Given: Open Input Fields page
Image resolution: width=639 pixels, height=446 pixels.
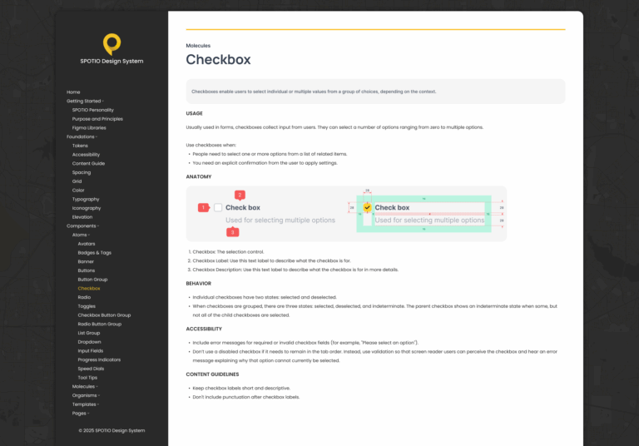Looking at the screenshot, I should [x=91, y=351].
